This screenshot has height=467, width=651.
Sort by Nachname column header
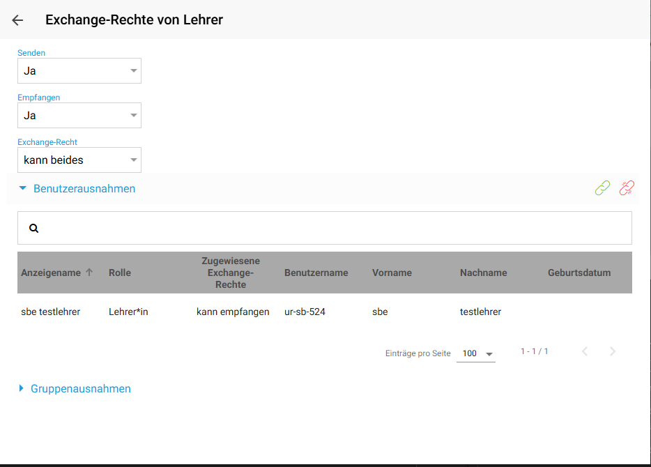483,273
